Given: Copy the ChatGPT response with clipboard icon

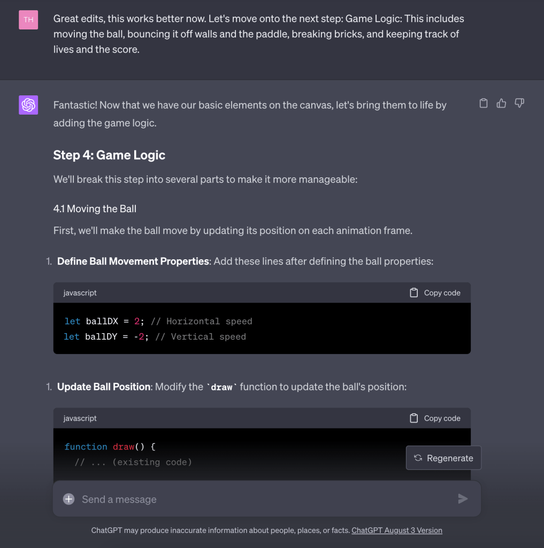Looking at the screenshot, I should click(x=484, y=103).
